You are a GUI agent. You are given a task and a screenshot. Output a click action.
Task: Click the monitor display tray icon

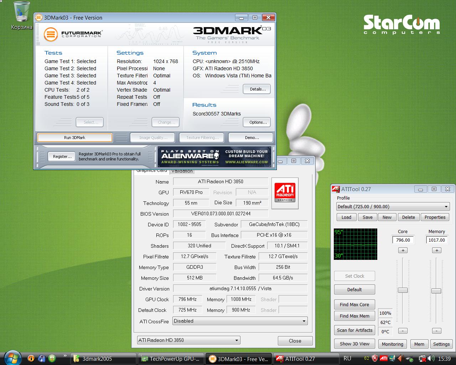(392, 359)
